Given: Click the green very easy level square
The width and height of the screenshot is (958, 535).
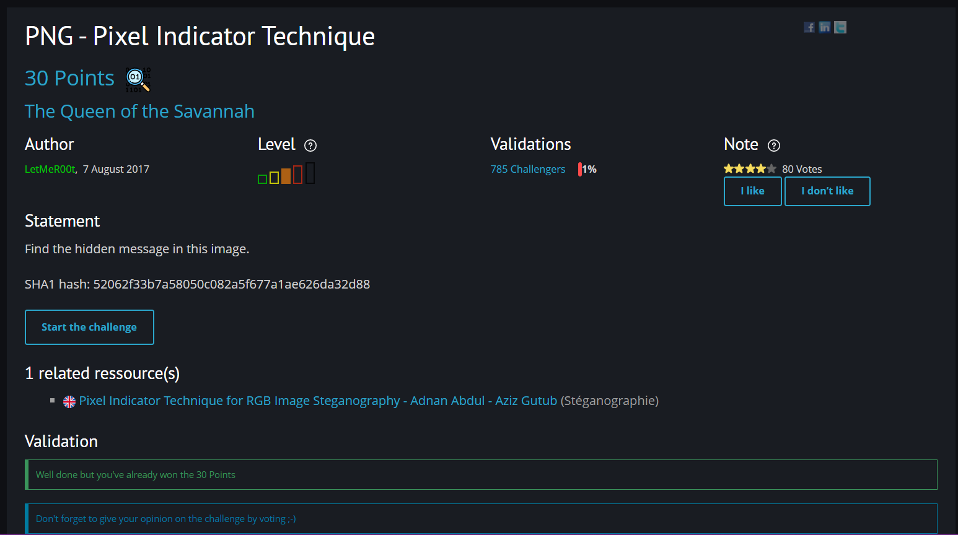Looking at the screenshot, I should tap(263, 179).
